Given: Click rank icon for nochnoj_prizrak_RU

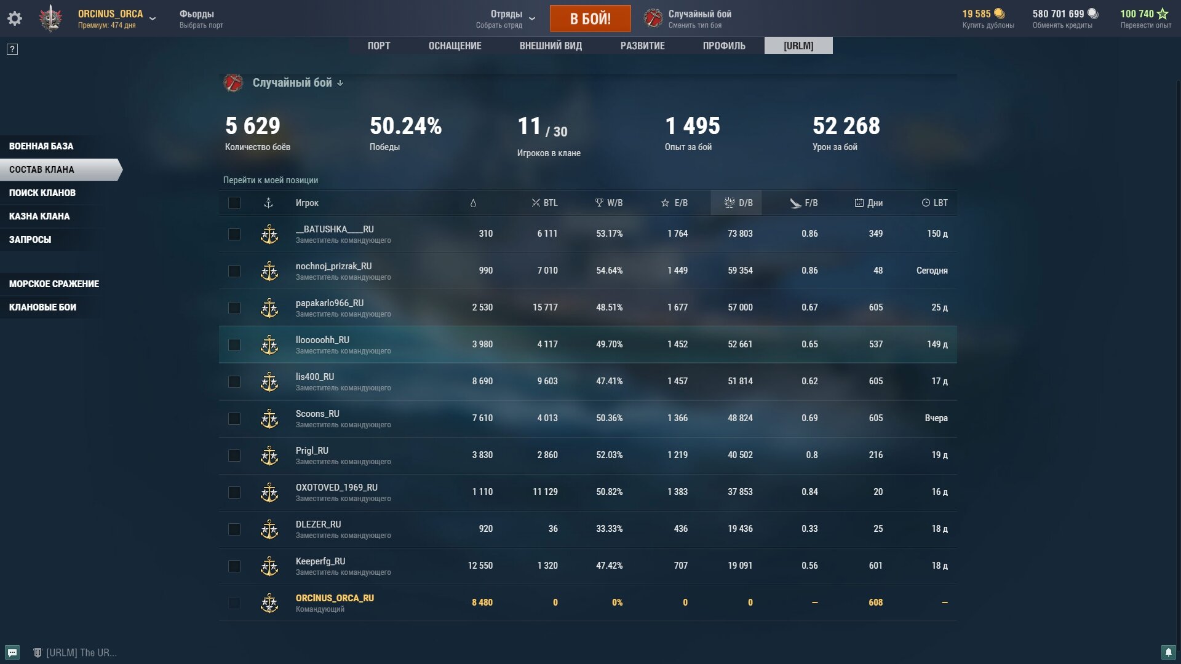Looking at the screenshot, I should tap(269, 271).
